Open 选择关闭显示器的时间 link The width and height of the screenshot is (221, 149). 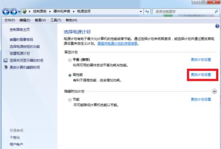click(27, 60)
